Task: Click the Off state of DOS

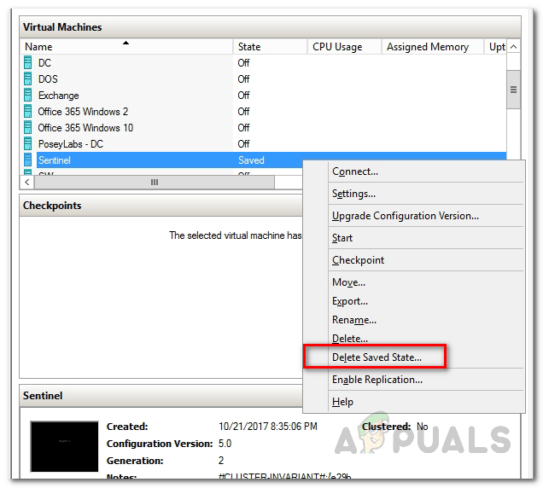Action: click(x=243, y=78)
